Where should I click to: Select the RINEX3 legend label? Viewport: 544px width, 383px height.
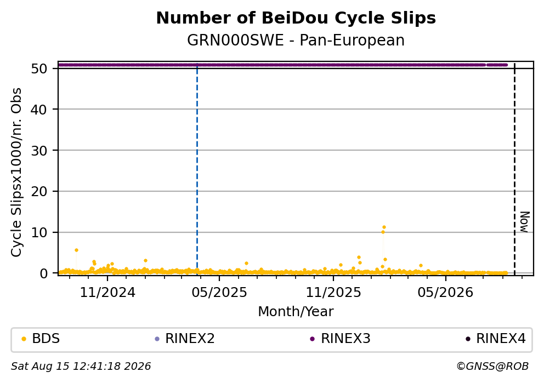[x=345, y=339]
